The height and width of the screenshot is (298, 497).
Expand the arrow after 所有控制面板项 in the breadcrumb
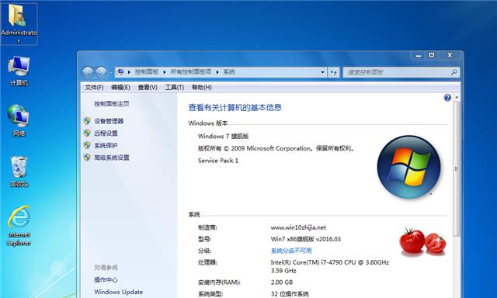(217, 72)
